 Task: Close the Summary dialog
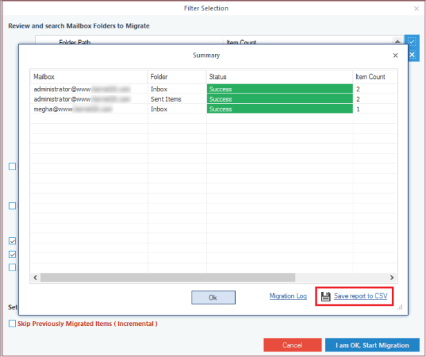pos(396,55)
